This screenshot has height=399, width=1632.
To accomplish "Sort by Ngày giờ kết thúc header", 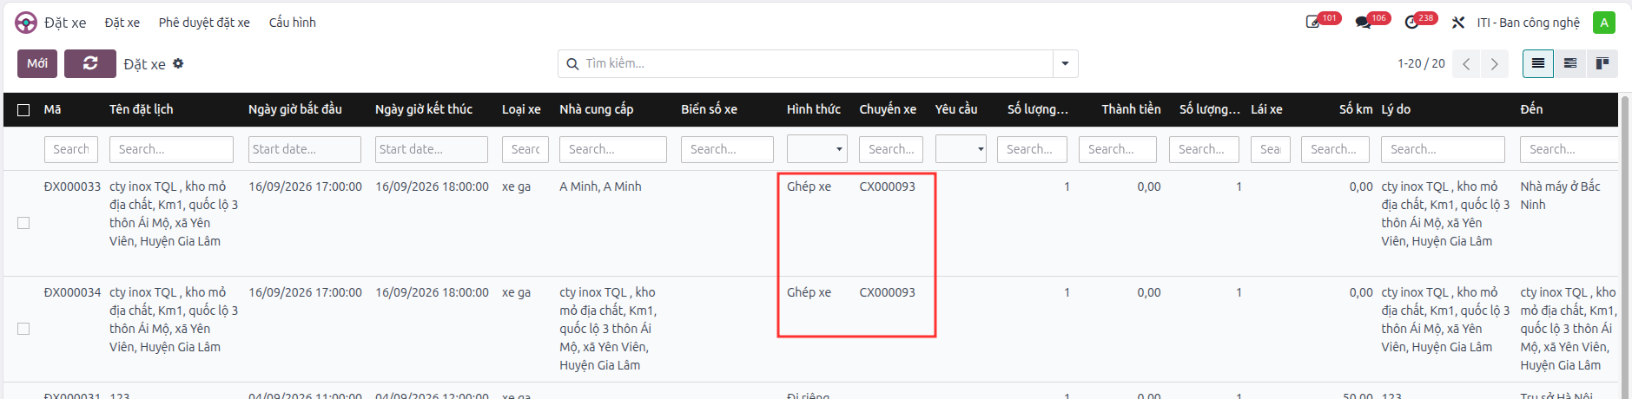I will tap(424, 109).
